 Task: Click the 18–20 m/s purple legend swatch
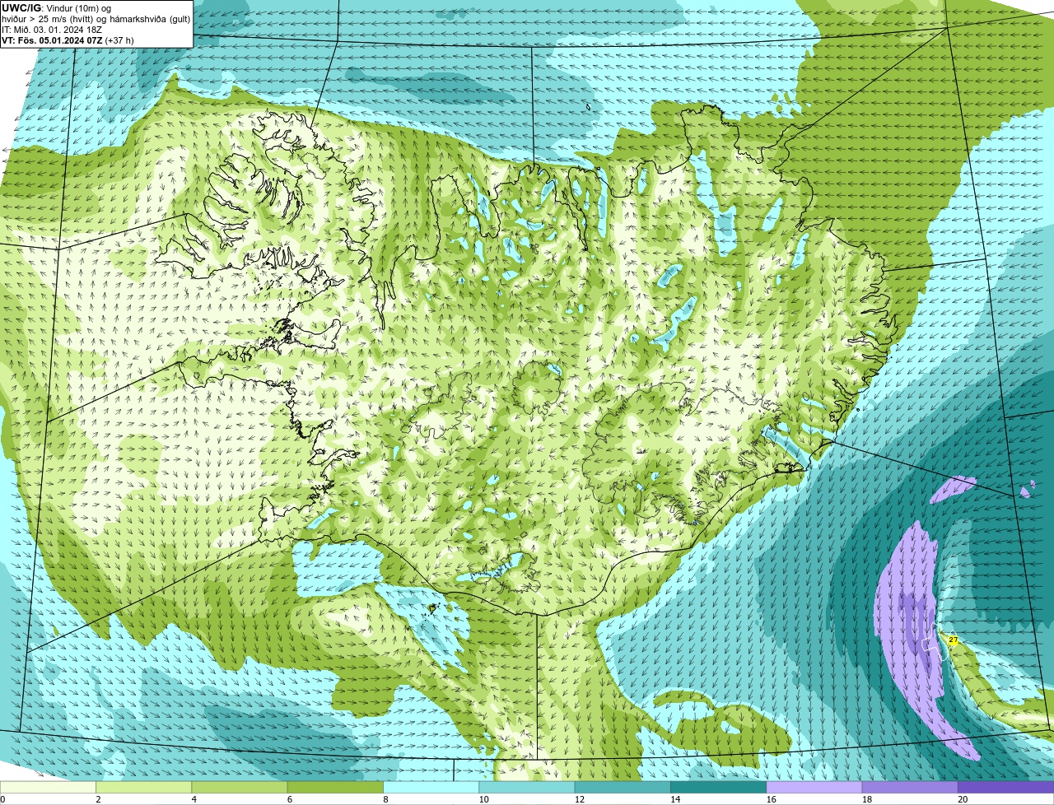click(x=910, y=788)
